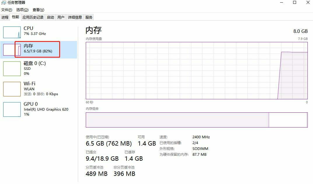Viewport: 313px width, 184px height.
Task: Maximize the Task Manager window
Action: [295, 3]
